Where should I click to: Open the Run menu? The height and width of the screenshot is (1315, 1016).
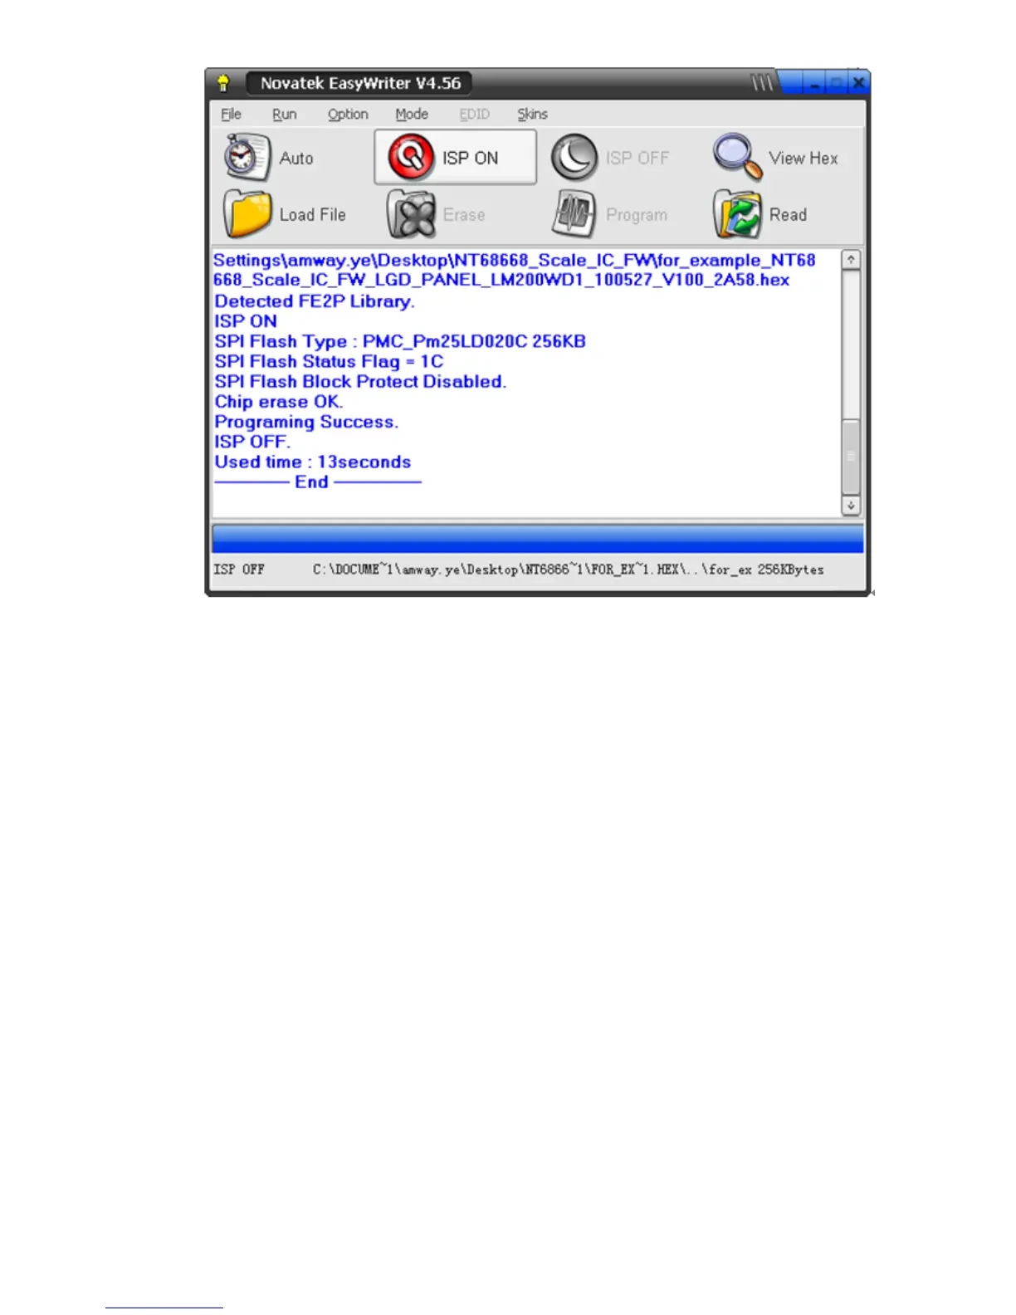click(x=285, y=114)
